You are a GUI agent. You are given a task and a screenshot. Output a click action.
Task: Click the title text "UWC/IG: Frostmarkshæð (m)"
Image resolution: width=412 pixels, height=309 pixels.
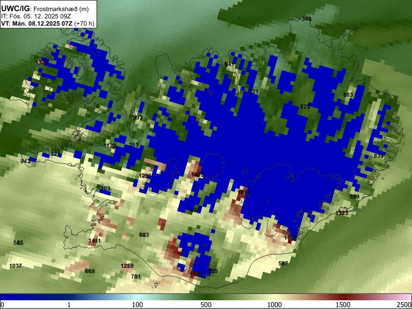[x=45, y=9]
